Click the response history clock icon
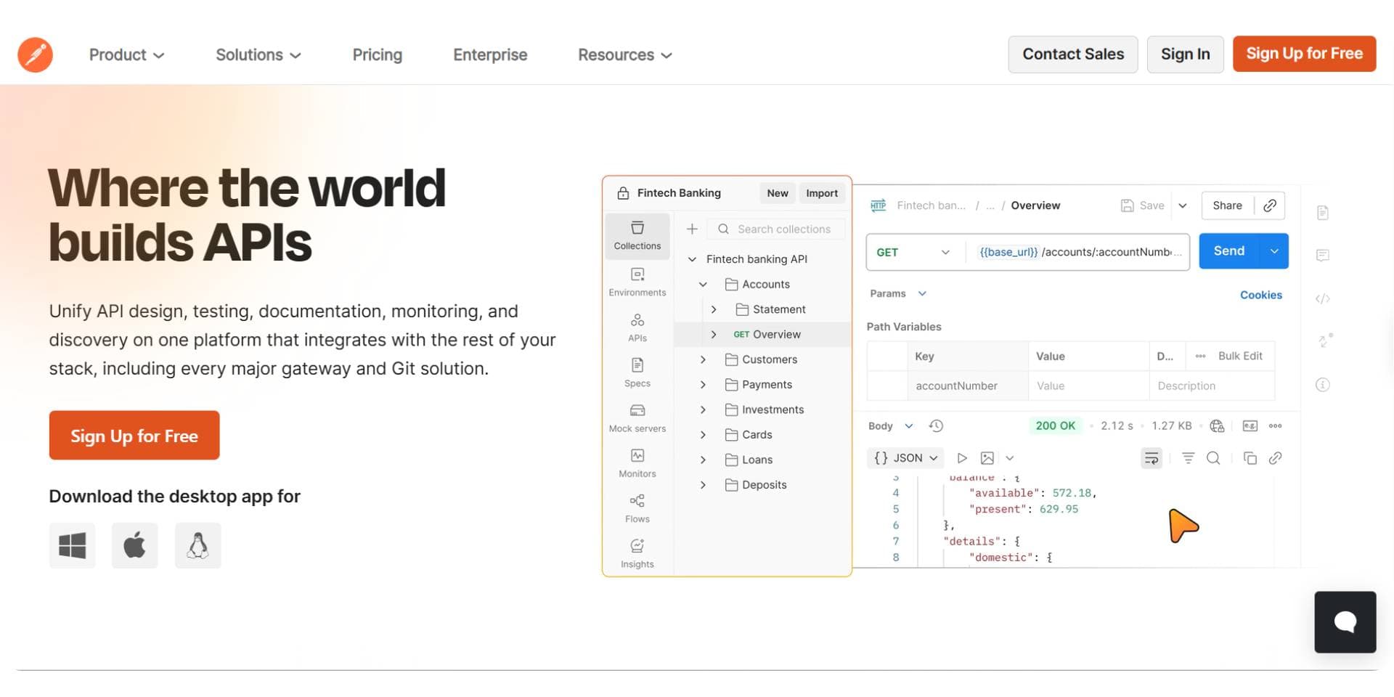The width and height of the screenshot is (1394, 697). [936, 425]
